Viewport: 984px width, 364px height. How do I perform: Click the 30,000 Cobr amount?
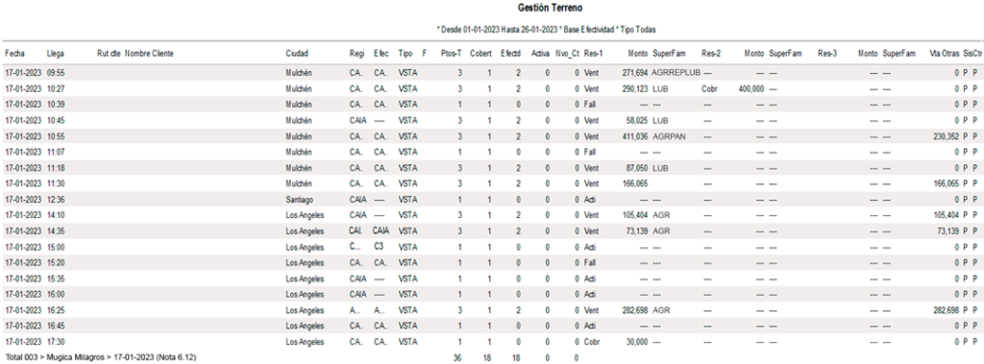tap(638, 341)
